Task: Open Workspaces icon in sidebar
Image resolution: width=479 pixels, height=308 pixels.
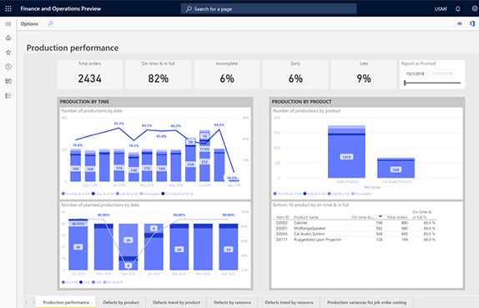Action: click(8, 81)
